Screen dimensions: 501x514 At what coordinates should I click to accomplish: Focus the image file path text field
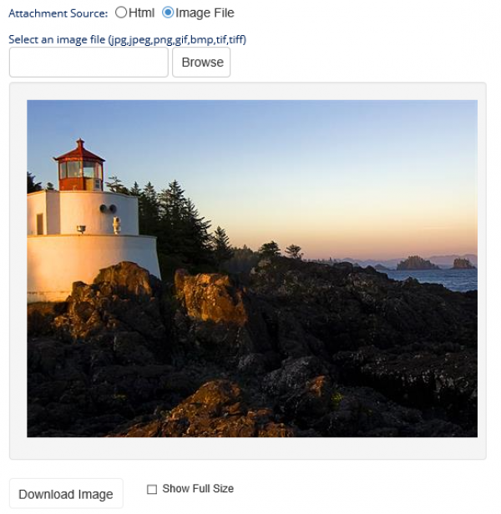click(x=89, y=62)
